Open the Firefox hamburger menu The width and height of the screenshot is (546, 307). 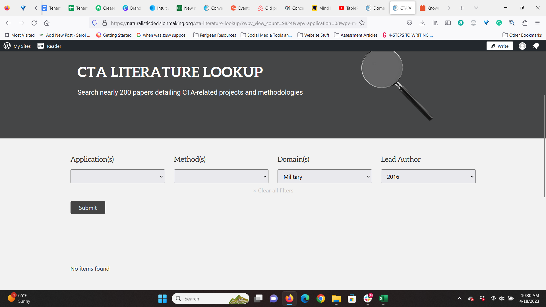click(537, 23)
